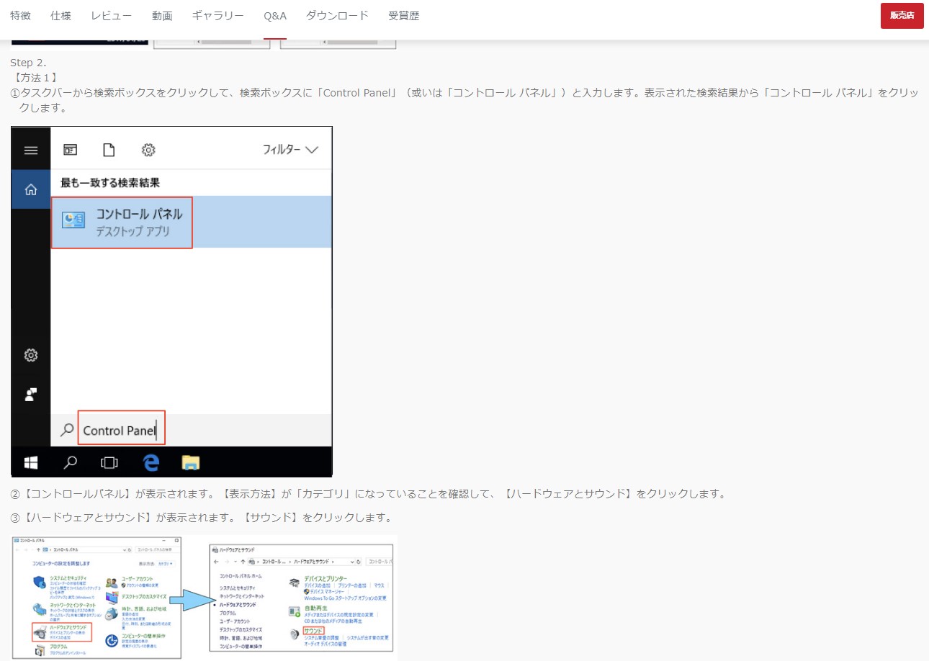This screenshot has height=661, width=929.
Task: Open the ダウンロード tab
Action: [337, 15]
